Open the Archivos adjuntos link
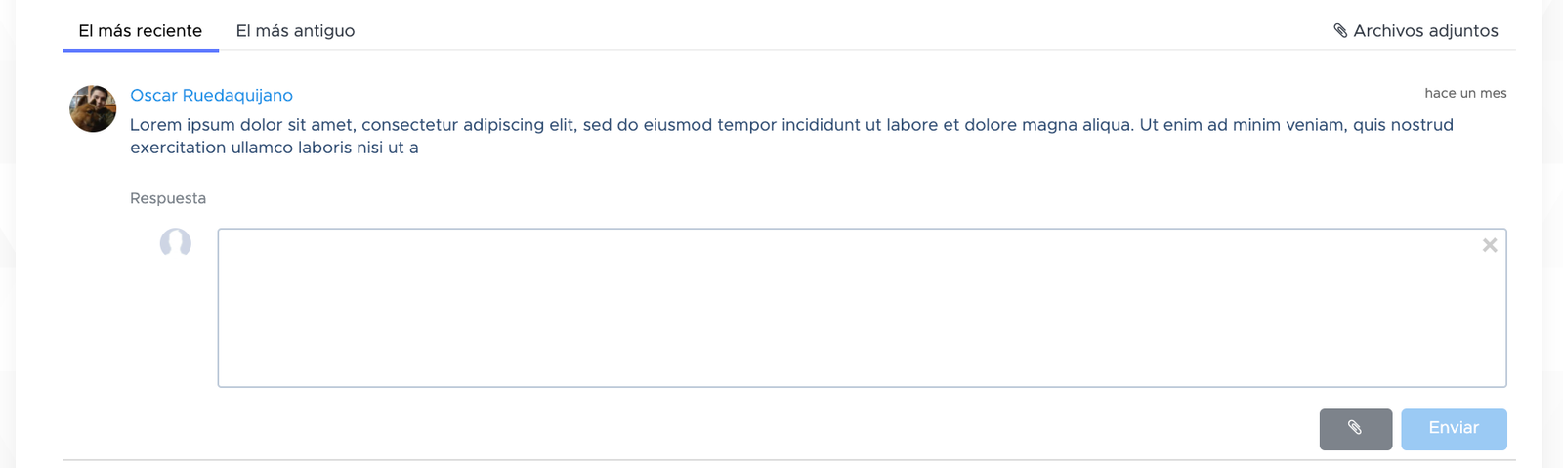This screenshot has height=468, width=1563. click(x=1415, y=31)
